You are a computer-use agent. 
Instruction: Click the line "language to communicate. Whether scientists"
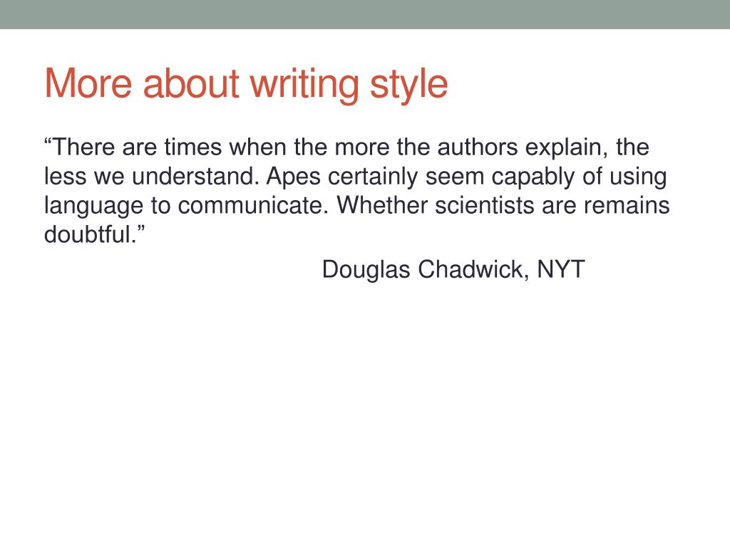(356, 206)
